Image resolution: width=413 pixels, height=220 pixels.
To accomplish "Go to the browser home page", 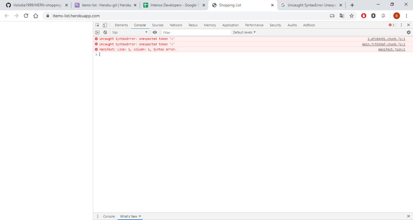I will point(36,16).
